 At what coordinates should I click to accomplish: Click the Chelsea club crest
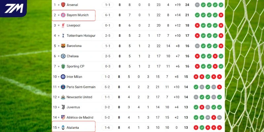pos(63,56)
